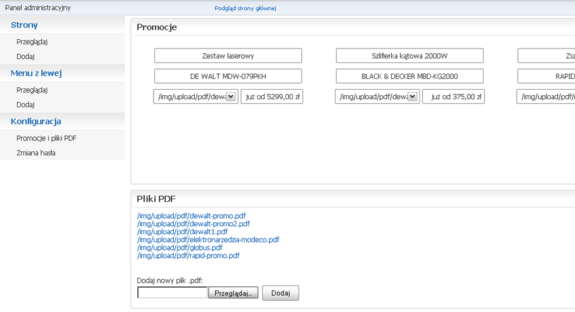Open globus.pdf file link
The image size is (575, 312).
pyautogui.click(x=180, y=248)
